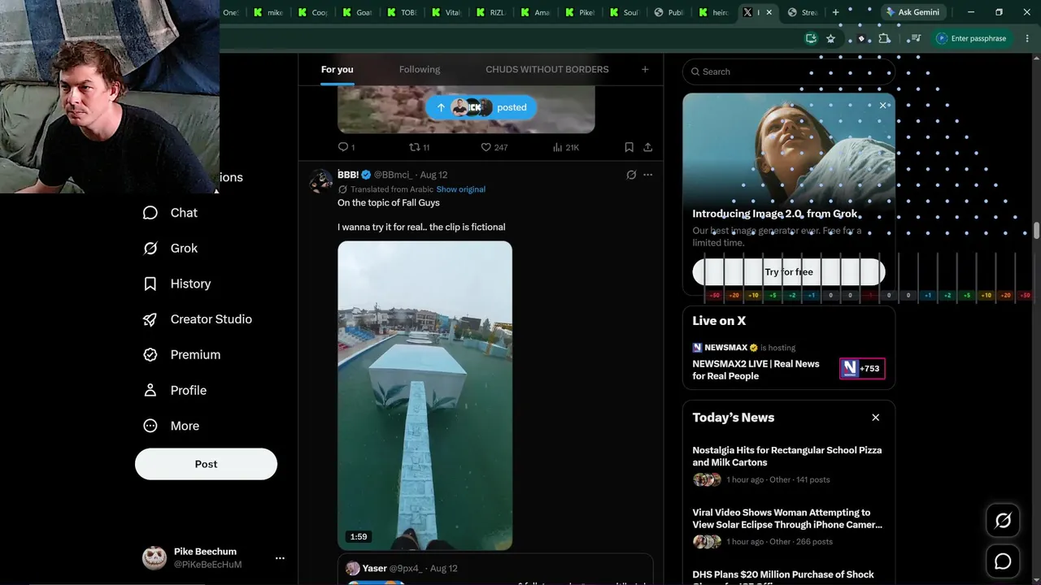The image size is (1041, 585).
Task: Open a new browser tab
Action: click(835, 12)
